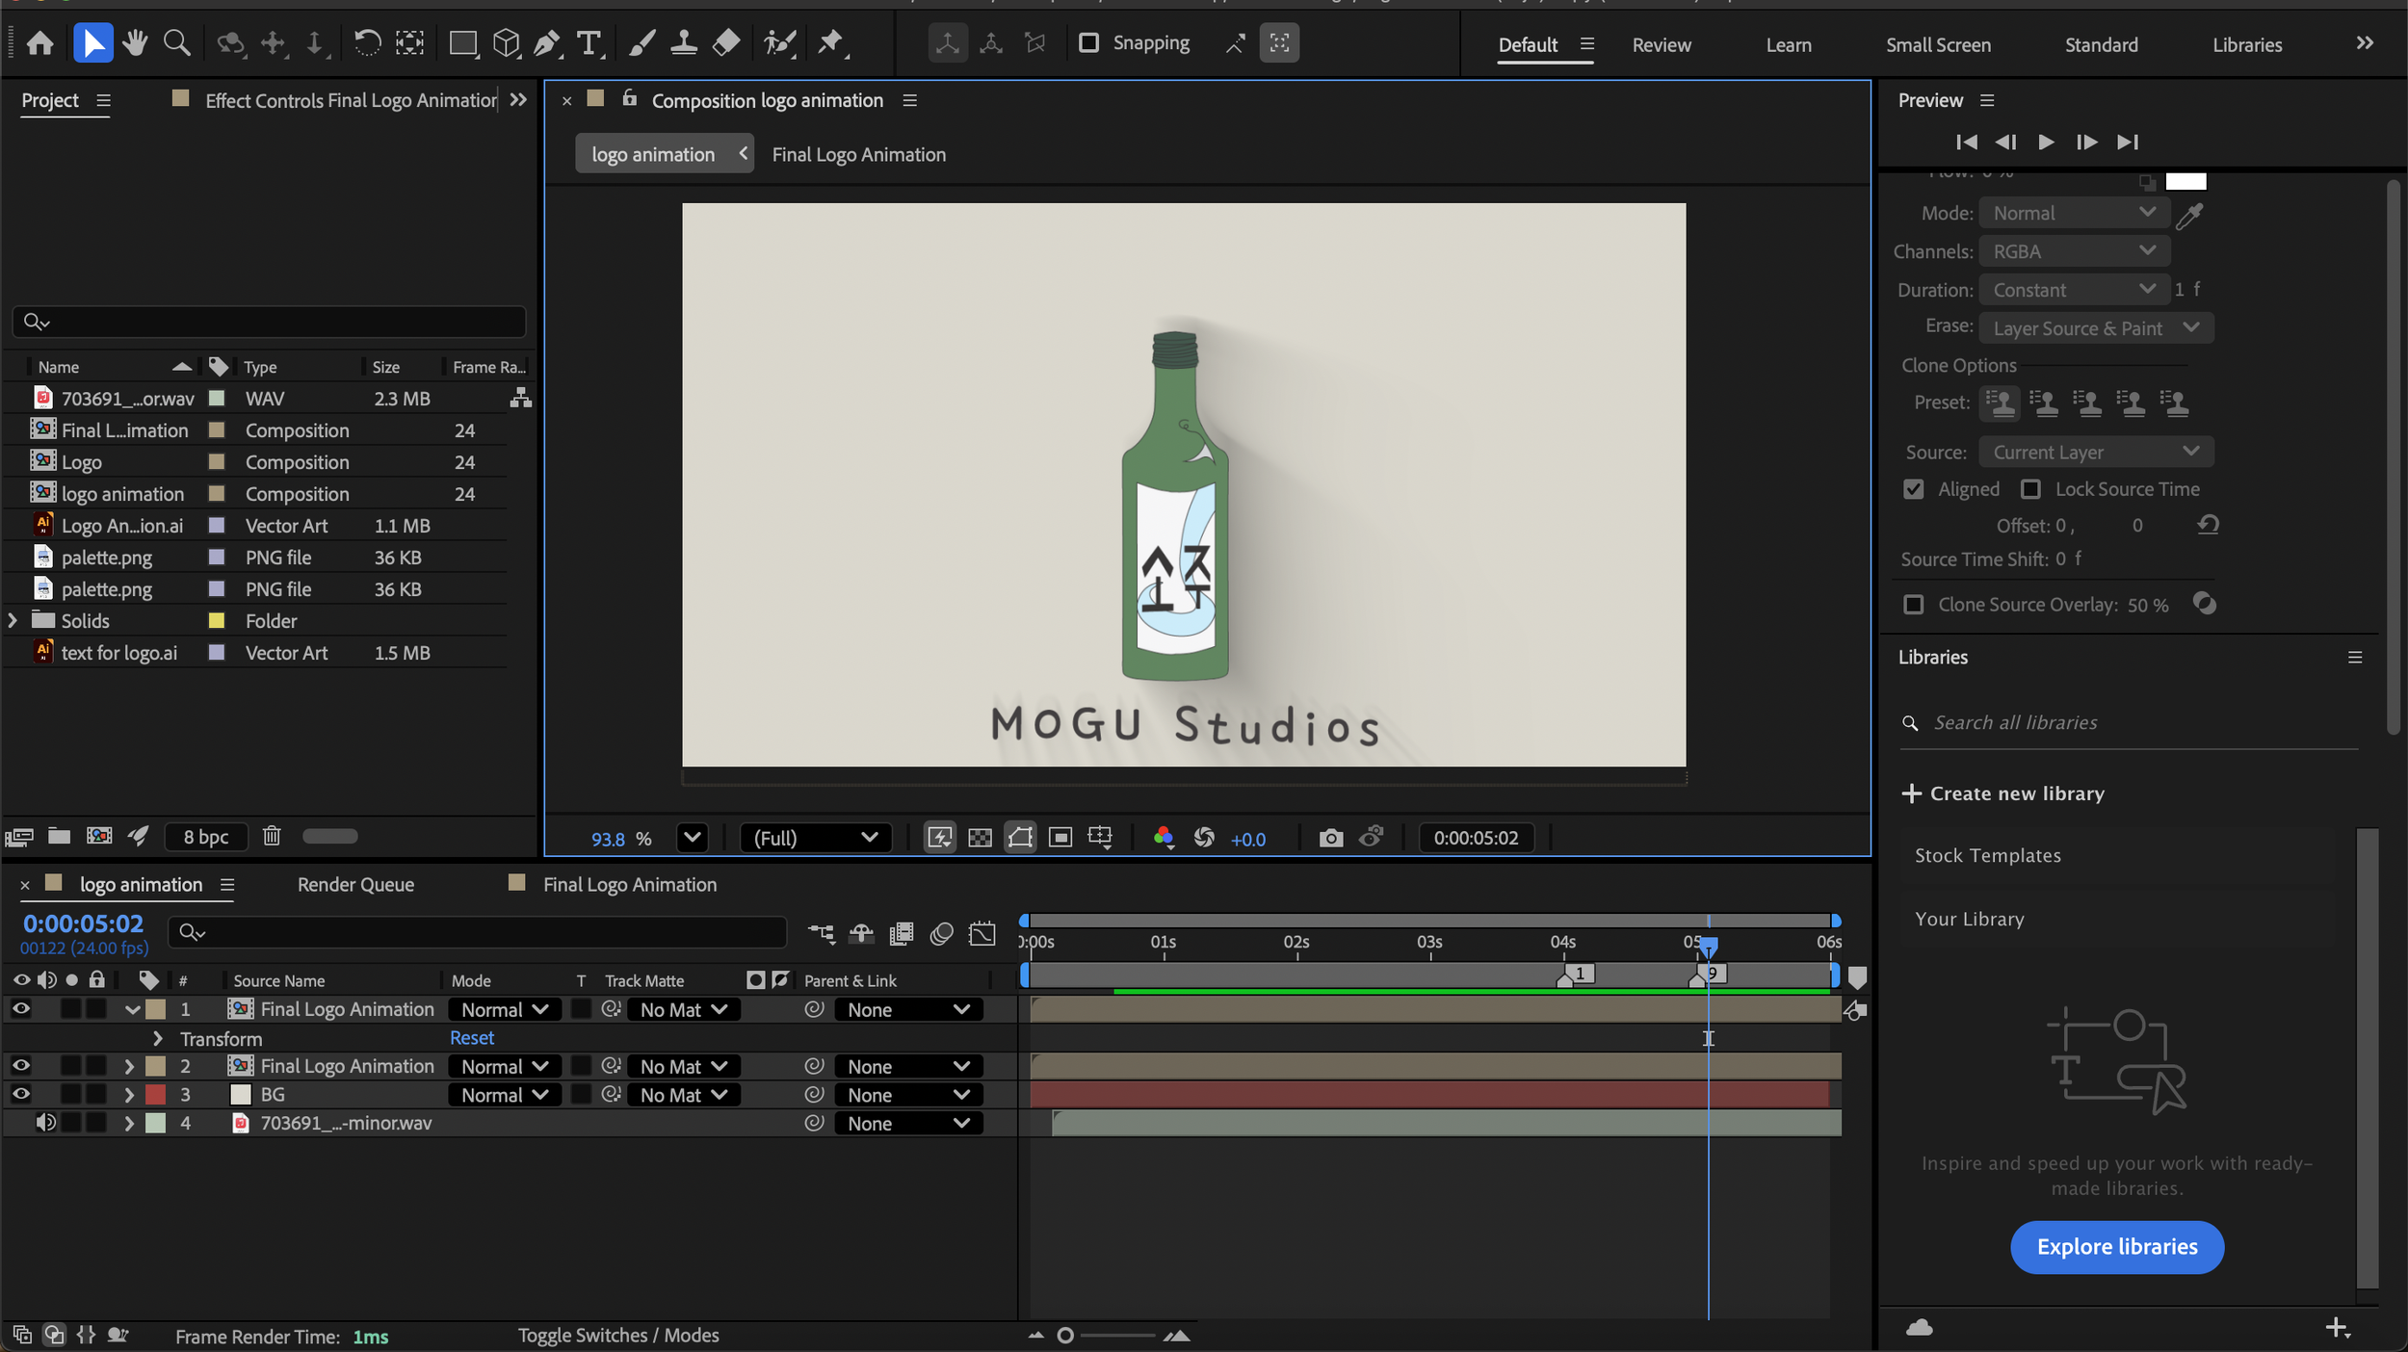Image resolution: width=2408 pixels, height=1352 pixels.
Task: Select the Horizontal Type tool
Action: (589, 42)
